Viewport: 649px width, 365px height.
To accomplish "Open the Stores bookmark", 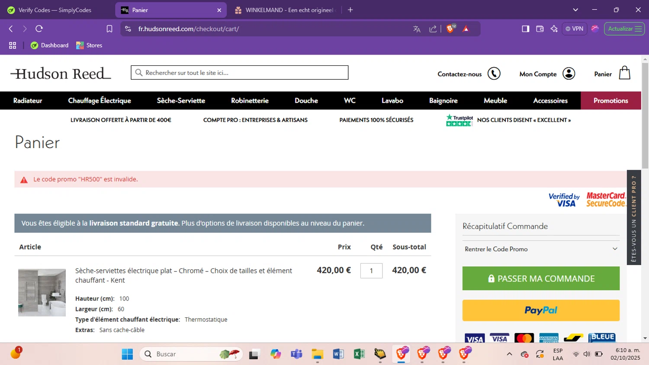I will [x=89, y=45].
